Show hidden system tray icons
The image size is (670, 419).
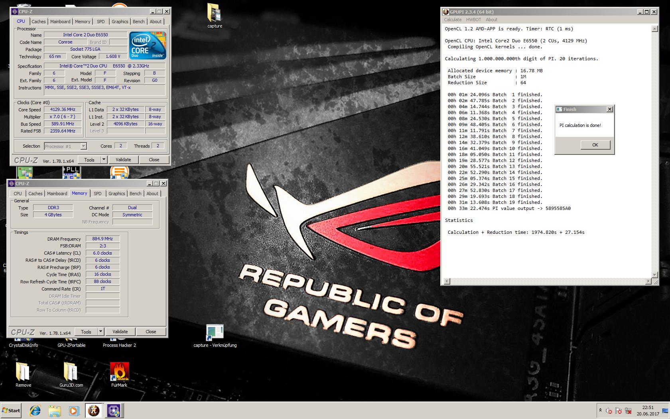click(600, 411)
